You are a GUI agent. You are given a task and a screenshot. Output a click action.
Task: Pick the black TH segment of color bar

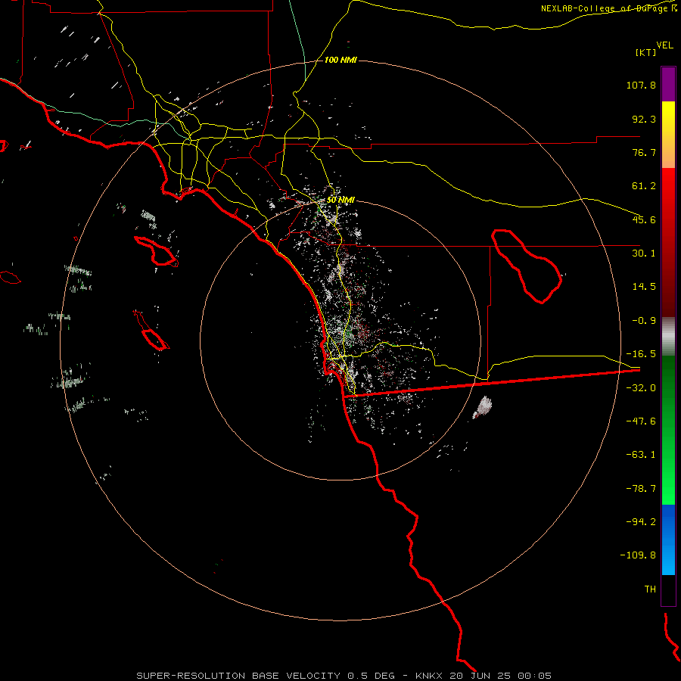coord(668,590)
